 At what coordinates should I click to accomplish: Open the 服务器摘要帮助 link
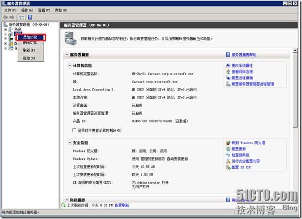tap(244, 55)
